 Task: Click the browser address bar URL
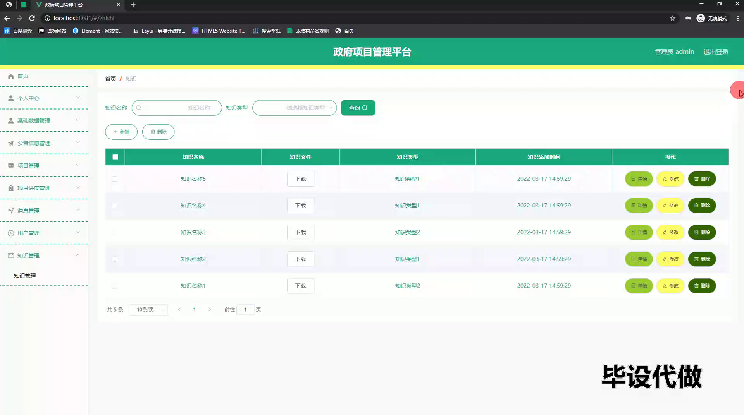tap(84, 18)
